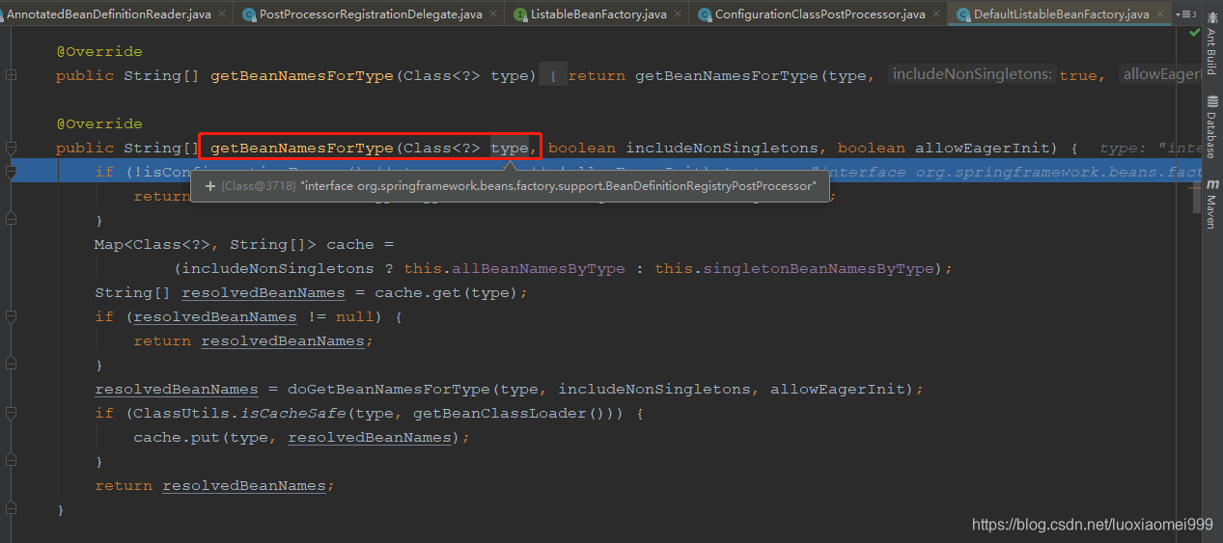Click 'cache.put' statement
The image size is (1223, 543).
[x=176, y=437]
